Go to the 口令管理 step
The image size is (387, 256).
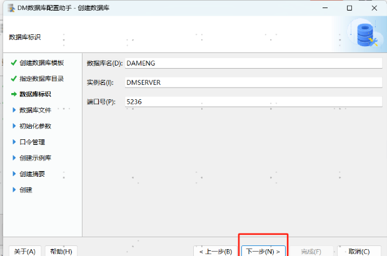32,142
